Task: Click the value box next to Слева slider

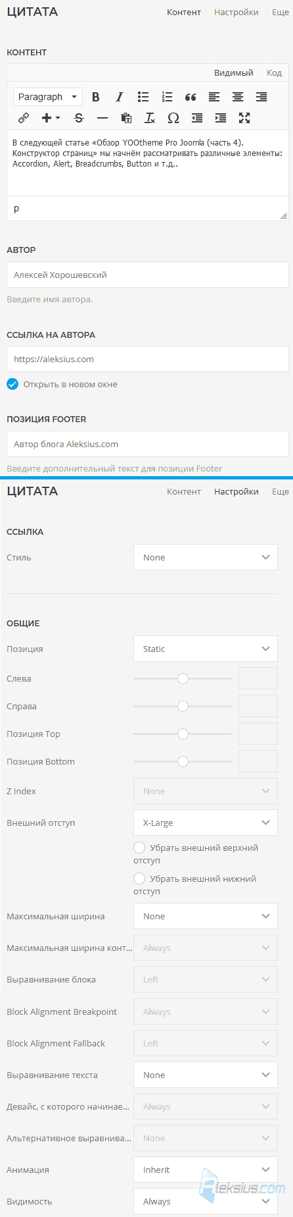Action: [258, 678]
